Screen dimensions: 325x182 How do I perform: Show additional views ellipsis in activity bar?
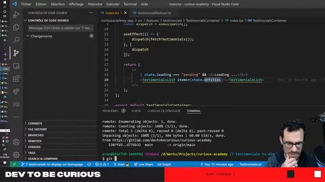(x=16, y=117)
